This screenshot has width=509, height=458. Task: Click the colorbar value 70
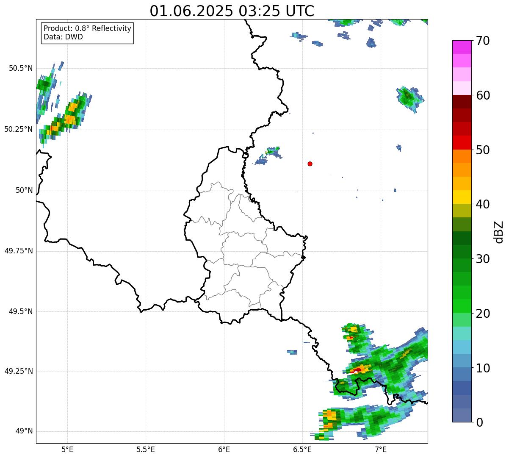click(x=483, y=41)
